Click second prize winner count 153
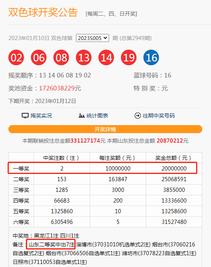Screen dimensions: 211x267 click(62, 179)
